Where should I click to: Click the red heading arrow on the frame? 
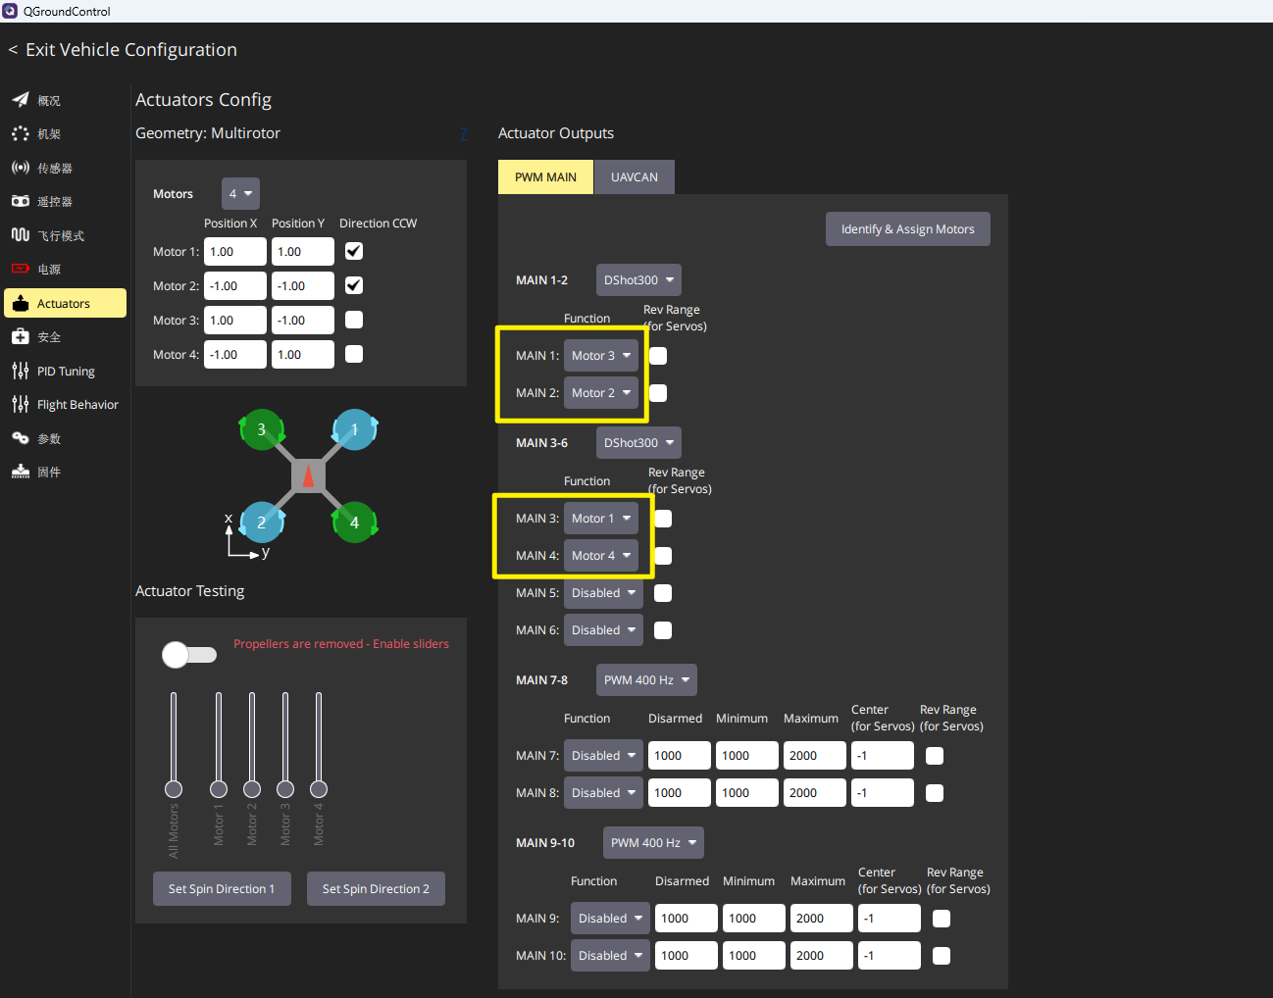click(308, 476)
